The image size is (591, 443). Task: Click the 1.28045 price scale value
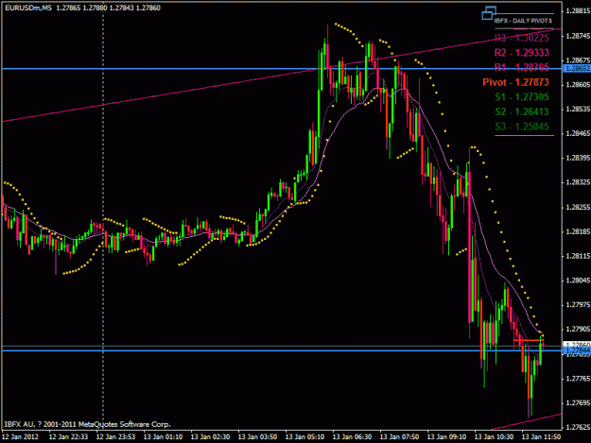point(578,281)
